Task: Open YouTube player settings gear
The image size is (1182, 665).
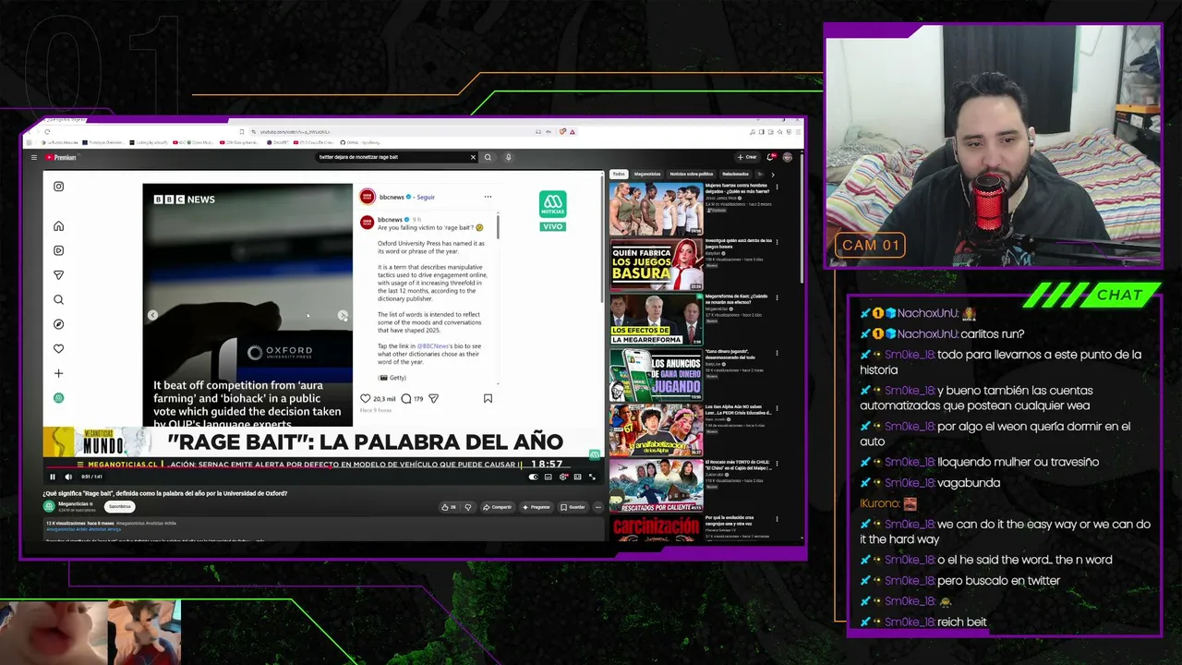Action: (x=563, y=477)
